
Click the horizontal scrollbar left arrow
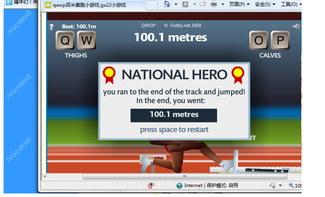45,176
